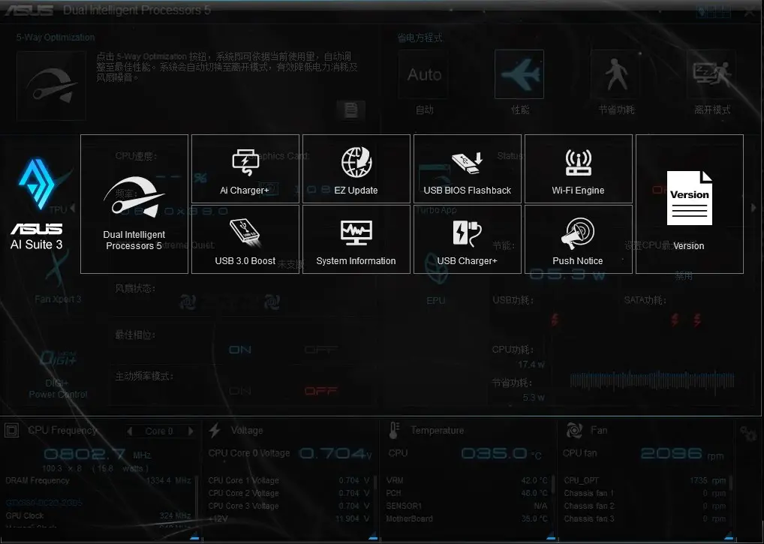
Task: Click the CPU Frequency chip icon
Action: coord(12,430)
